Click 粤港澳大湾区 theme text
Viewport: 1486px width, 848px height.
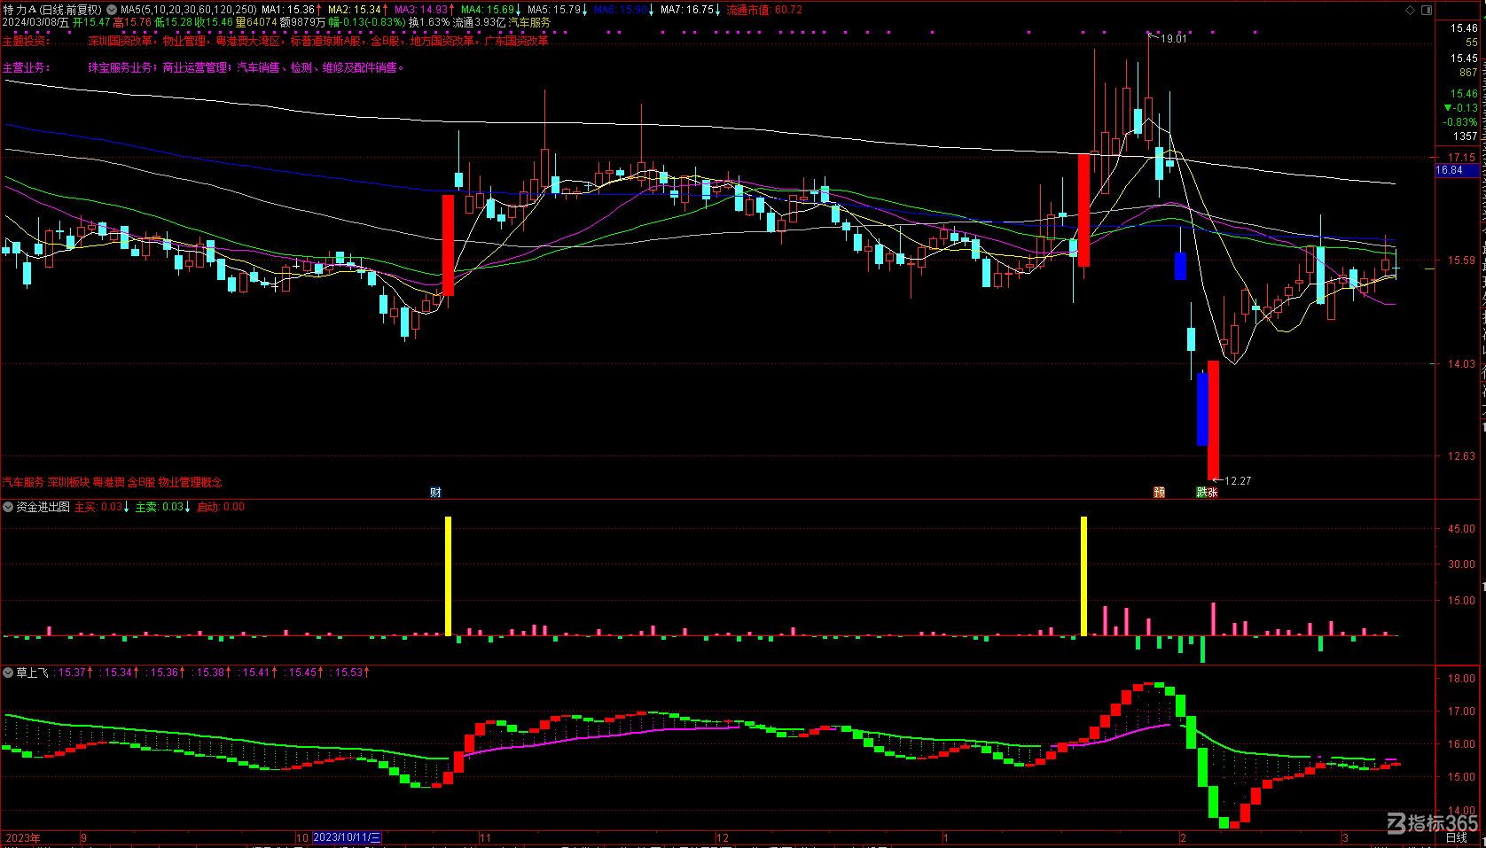pyautogui.click(x=247, y=41)
